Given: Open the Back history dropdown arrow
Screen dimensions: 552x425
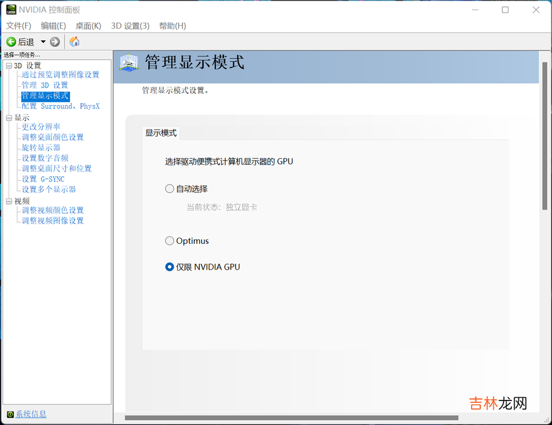Looking at the screenshot, I should point(43,42).
